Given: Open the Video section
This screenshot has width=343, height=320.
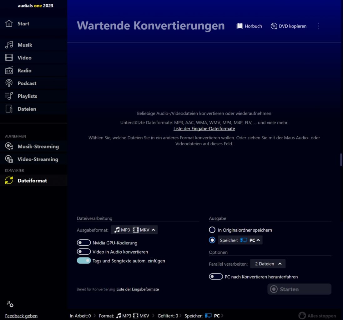Looking at the screenshot, I should pyautogui.click(x=33, y=57).
